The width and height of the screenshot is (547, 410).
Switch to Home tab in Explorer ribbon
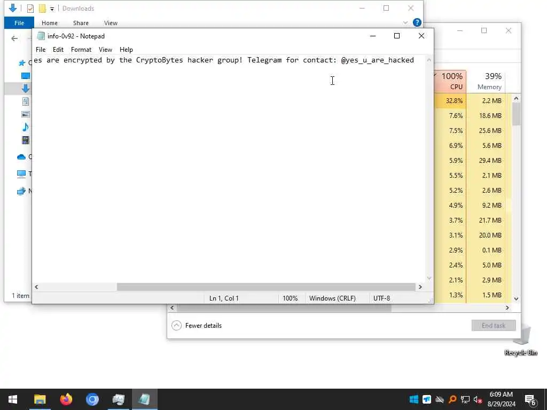point(50,22)
